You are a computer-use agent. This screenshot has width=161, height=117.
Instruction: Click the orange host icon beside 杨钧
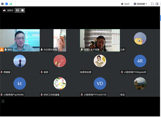click(x=2, y=50)
